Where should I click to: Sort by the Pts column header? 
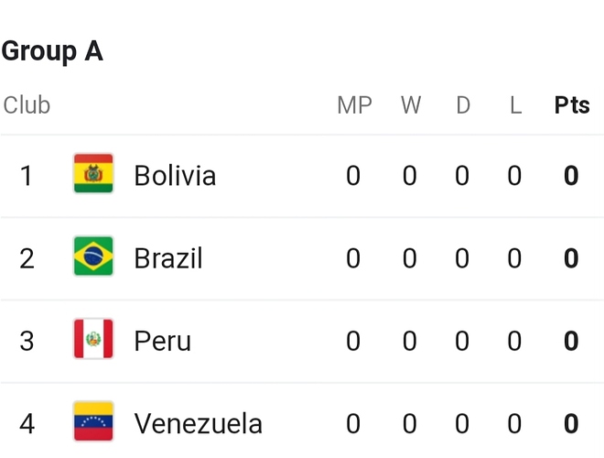pos(572,104)
